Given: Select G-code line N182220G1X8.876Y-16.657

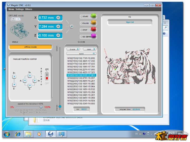Looking at the screenshot, I should pos(81,78).
